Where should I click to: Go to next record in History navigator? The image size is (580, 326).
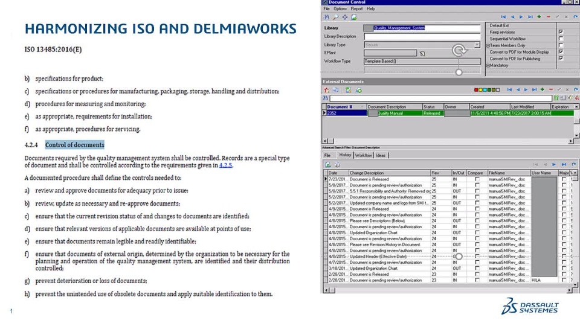coord(554,164)
